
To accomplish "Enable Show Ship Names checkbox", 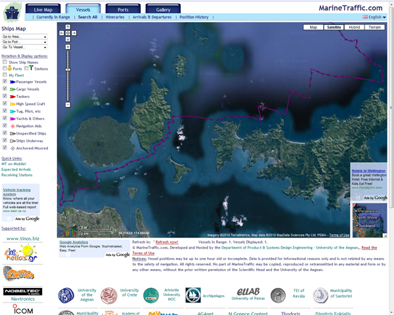I will (5, 62).
